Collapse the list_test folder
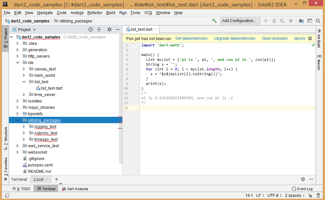 pyautogui.click(x=24, y=82)
